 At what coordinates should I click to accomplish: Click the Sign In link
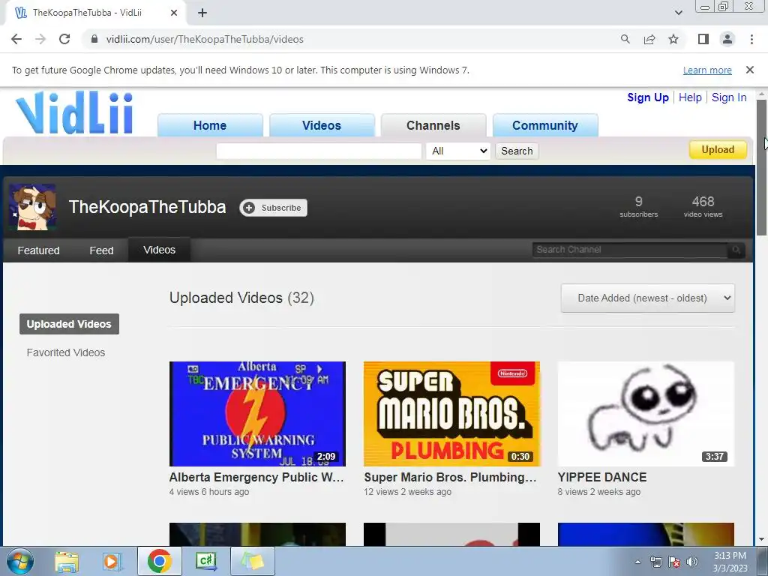[729, 97]
